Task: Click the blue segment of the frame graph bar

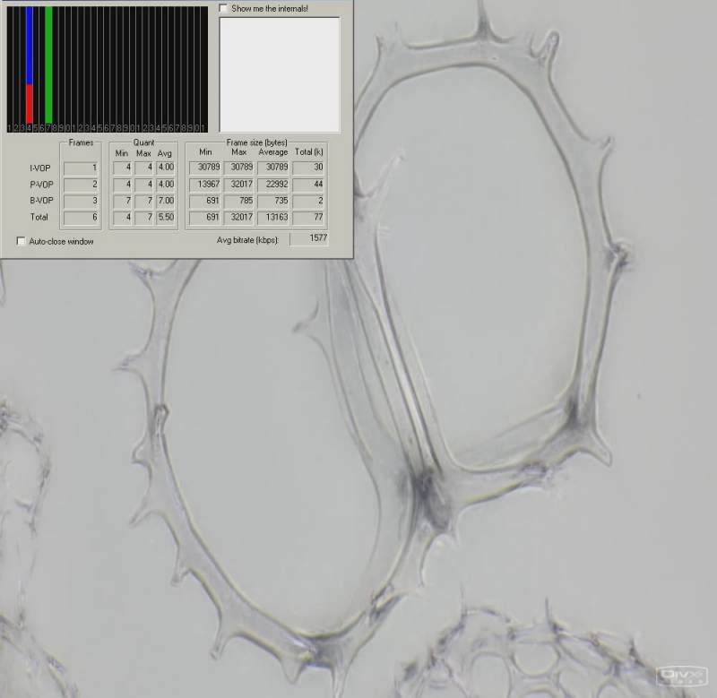Action: pos(30,46)
